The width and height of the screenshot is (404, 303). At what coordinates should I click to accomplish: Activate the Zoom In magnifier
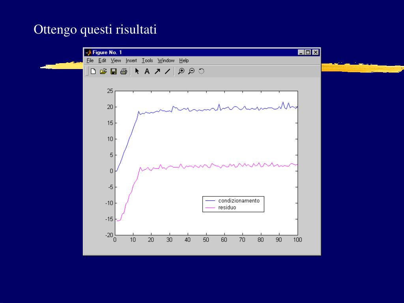pyautogui.click(x=181, y=71)
